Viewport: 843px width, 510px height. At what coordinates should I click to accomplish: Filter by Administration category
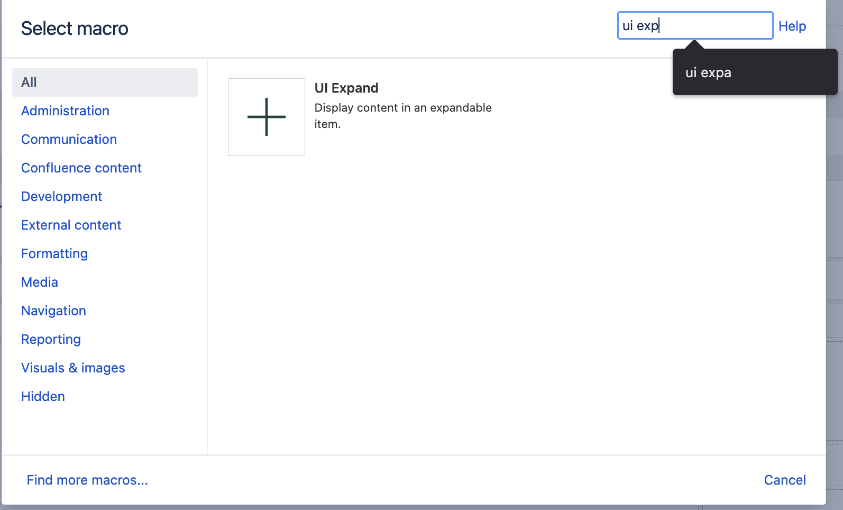point(66,111)
